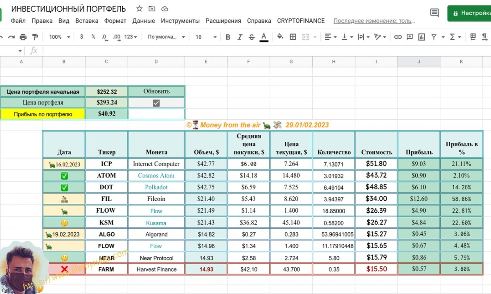Screen dimensions: 491x294
Task: Open comment history speech bubble icon
Action: pyautogui.click(x=435, y=13)
